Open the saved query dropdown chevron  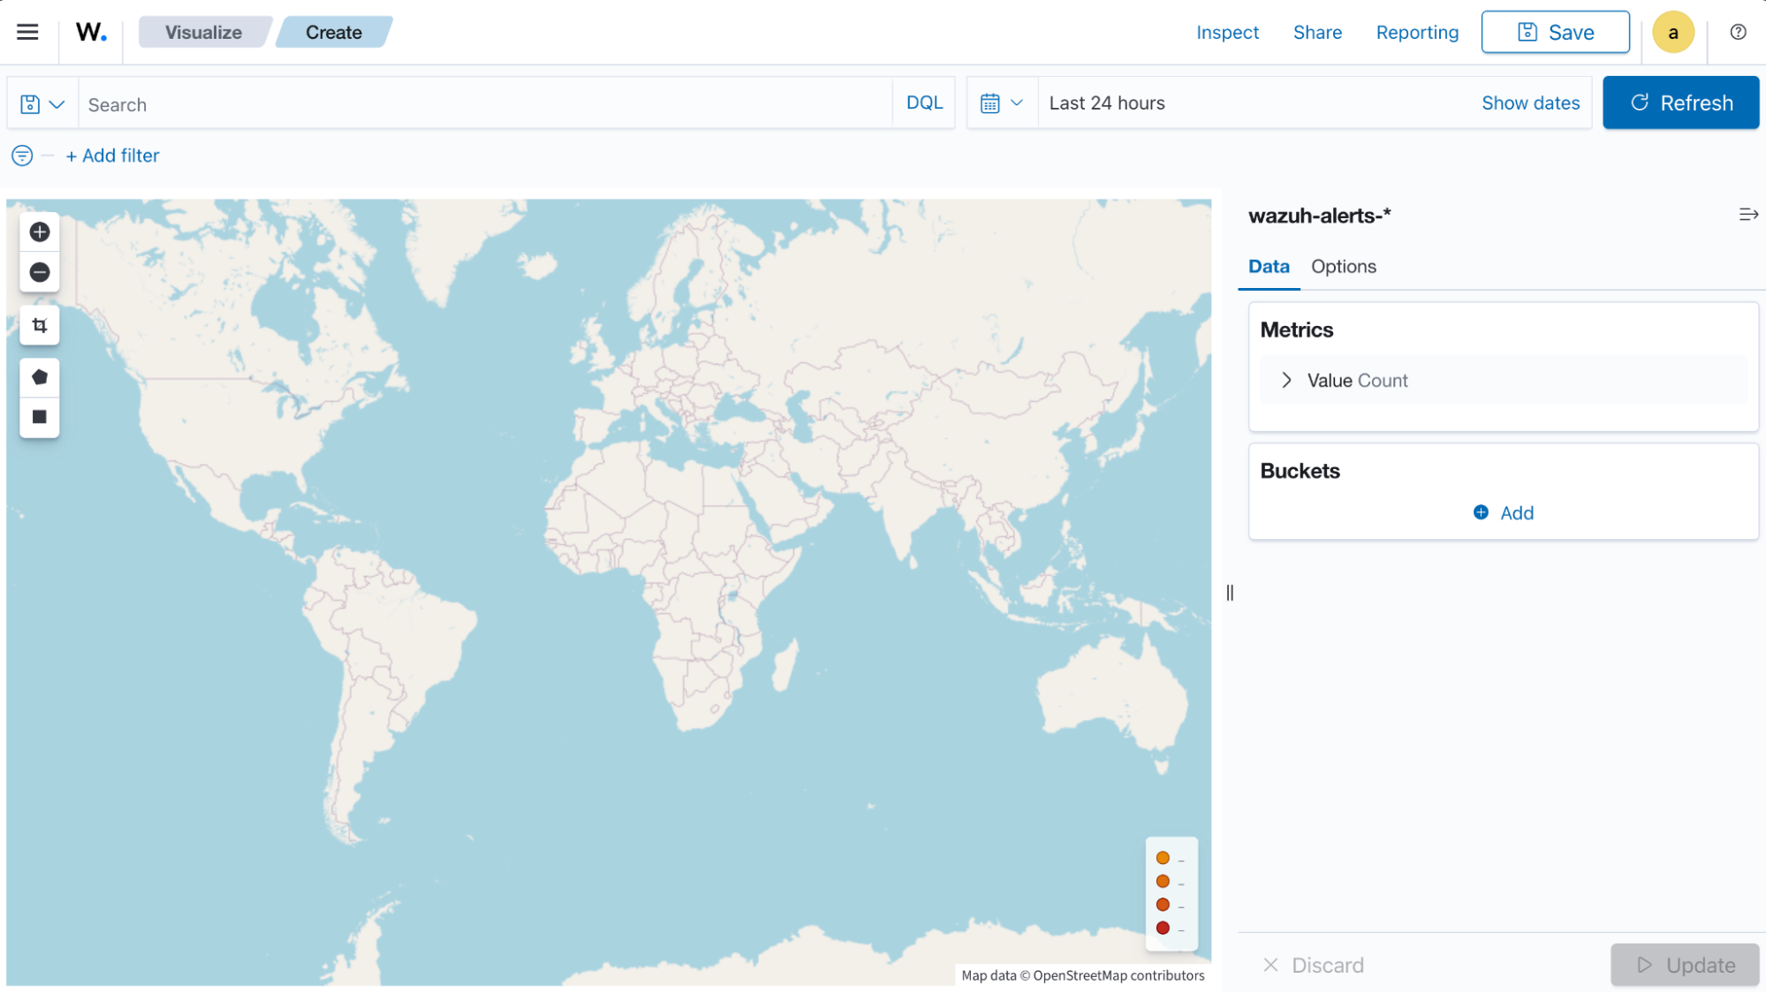[x=57, y=102]
